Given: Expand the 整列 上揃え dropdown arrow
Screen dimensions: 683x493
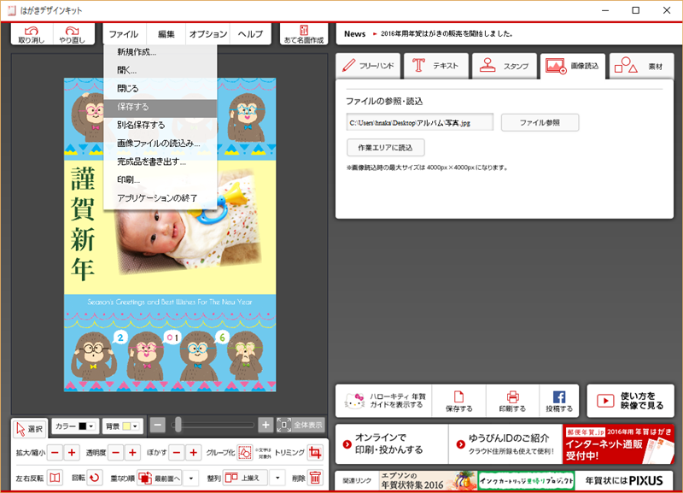Looking at the screenshot, I should click(277, 478).
